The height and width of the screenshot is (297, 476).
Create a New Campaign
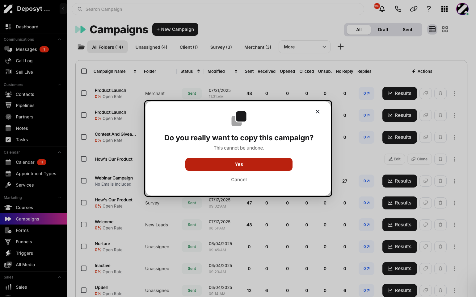click(175, 29)
